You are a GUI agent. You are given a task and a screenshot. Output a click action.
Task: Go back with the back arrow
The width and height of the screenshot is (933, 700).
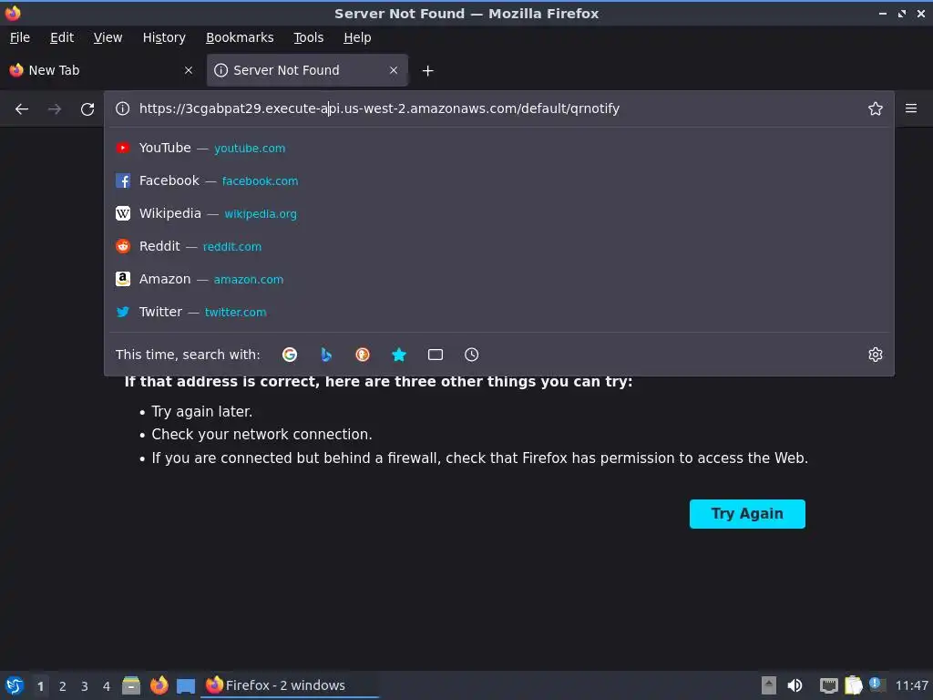22,109
